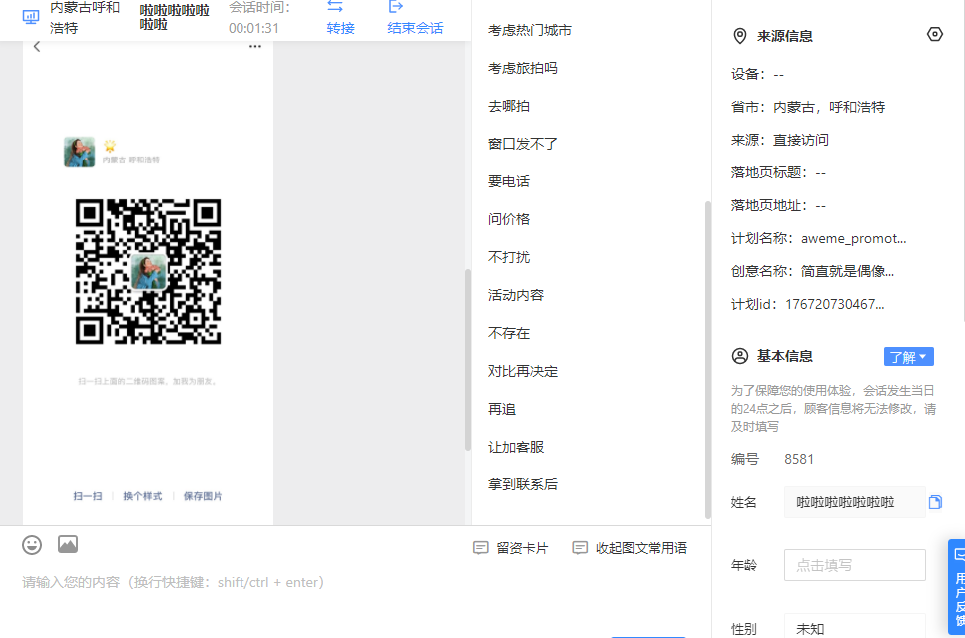Click the location pin icon by 来源信息

click(740, 36)
